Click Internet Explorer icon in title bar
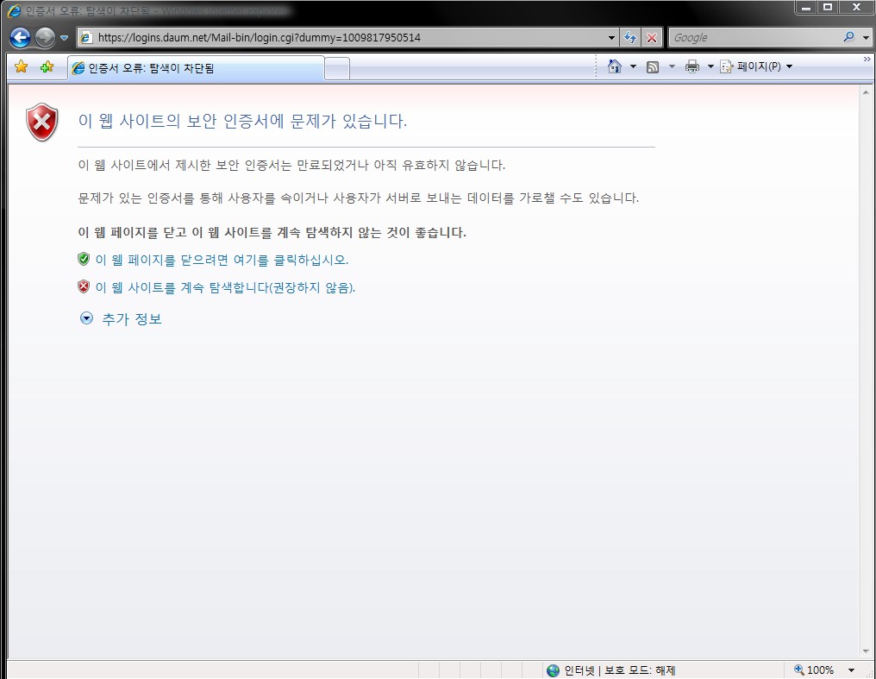 point(14,10)
